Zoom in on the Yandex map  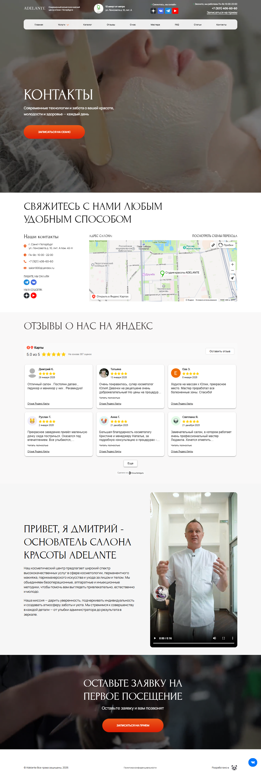[x=233, y=264]
